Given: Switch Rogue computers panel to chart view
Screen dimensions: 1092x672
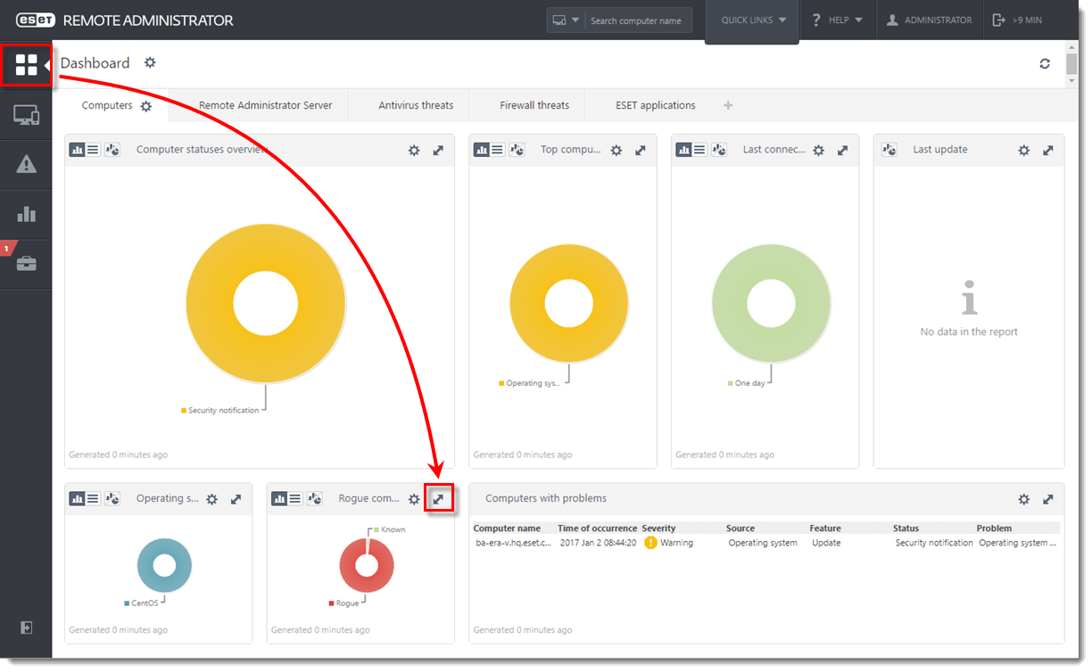Looking at the screenshot, I should (x=279, y=499).
